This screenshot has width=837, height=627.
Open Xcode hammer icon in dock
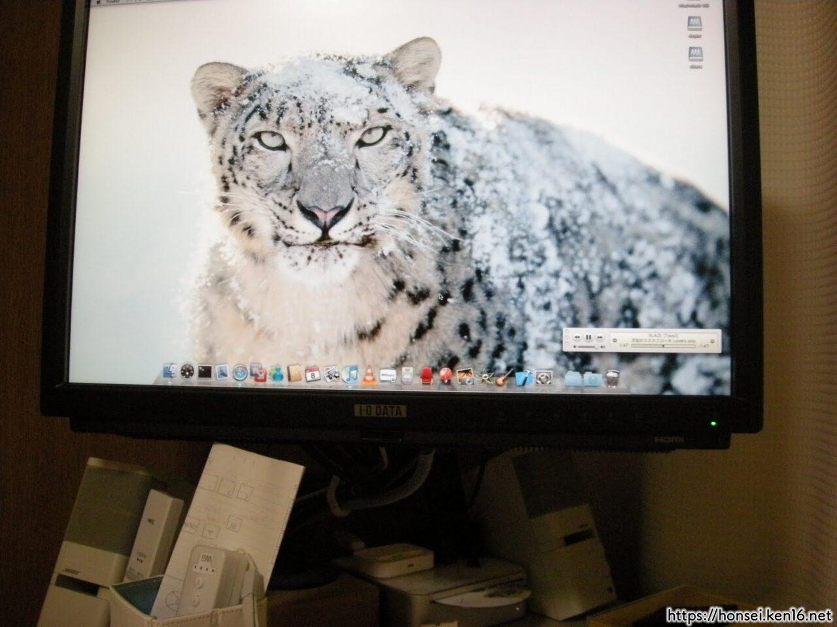pyautogui.click(x=523, y=378)
